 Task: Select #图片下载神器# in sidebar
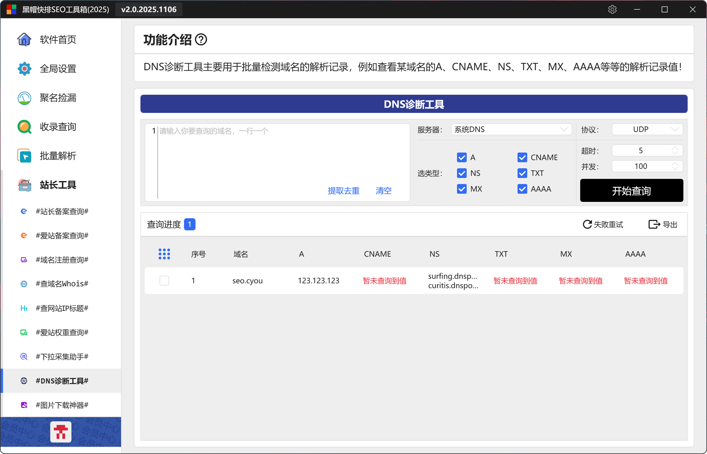tap(62, 405)
